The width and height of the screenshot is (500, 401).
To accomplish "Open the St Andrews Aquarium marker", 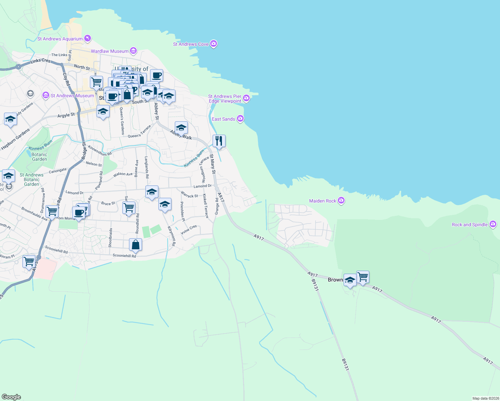I will (x=87, y=38).
